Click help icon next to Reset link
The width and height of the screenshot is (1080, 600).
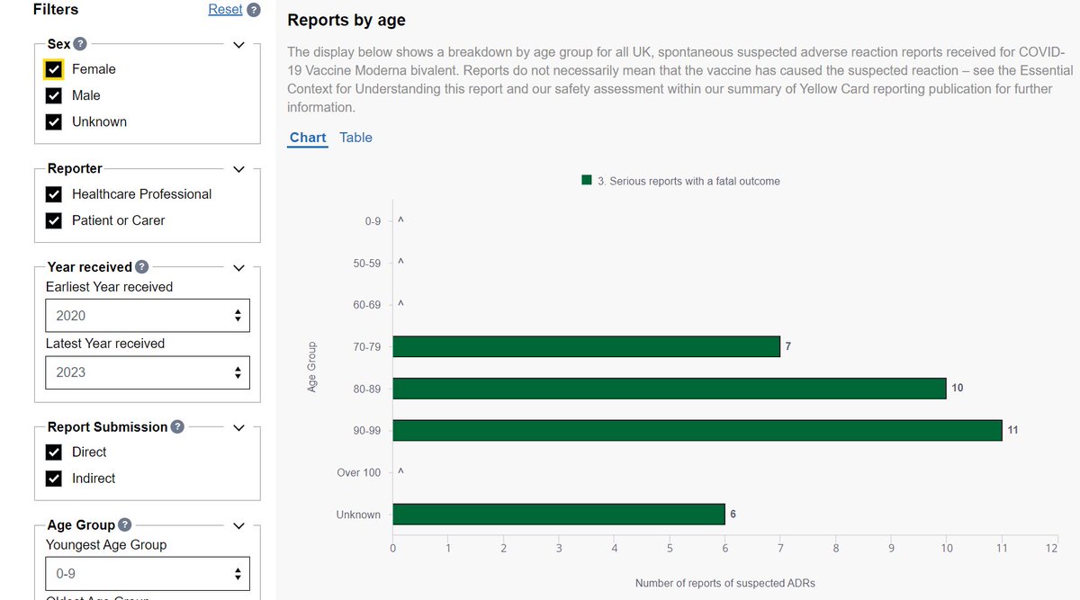click(254, 10)
